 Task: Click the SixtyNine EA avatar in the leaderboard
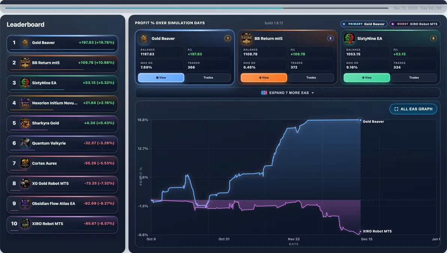click(25, 83)
